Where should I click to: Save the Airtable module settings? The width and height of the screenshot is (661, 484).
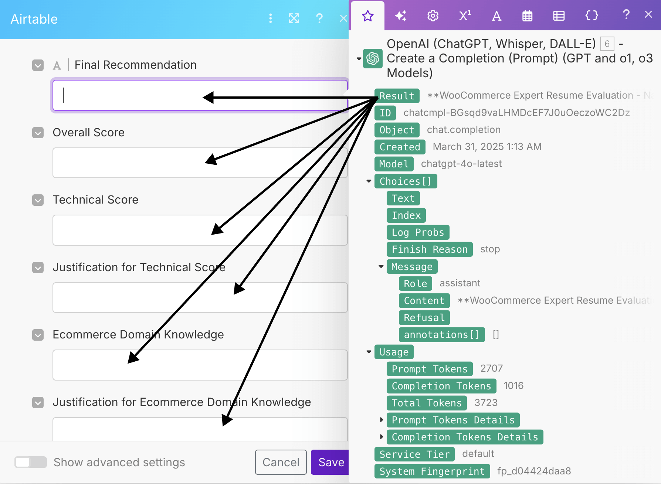pyautogui.click(x=330, y=462)
